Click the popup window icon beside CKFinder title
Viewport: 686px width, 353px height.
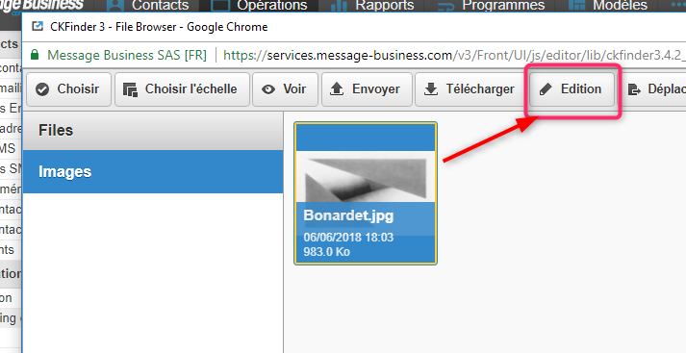click(38, 26)
